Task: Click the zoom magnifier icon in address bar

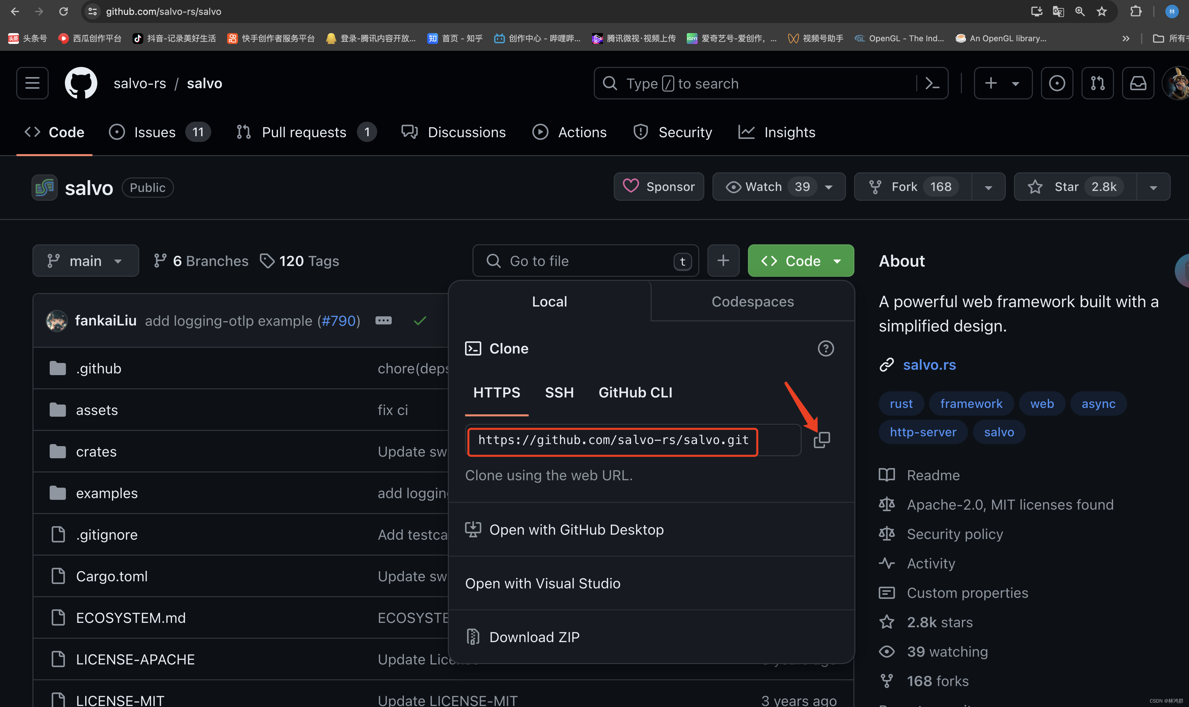Action: click(1079, 11)
